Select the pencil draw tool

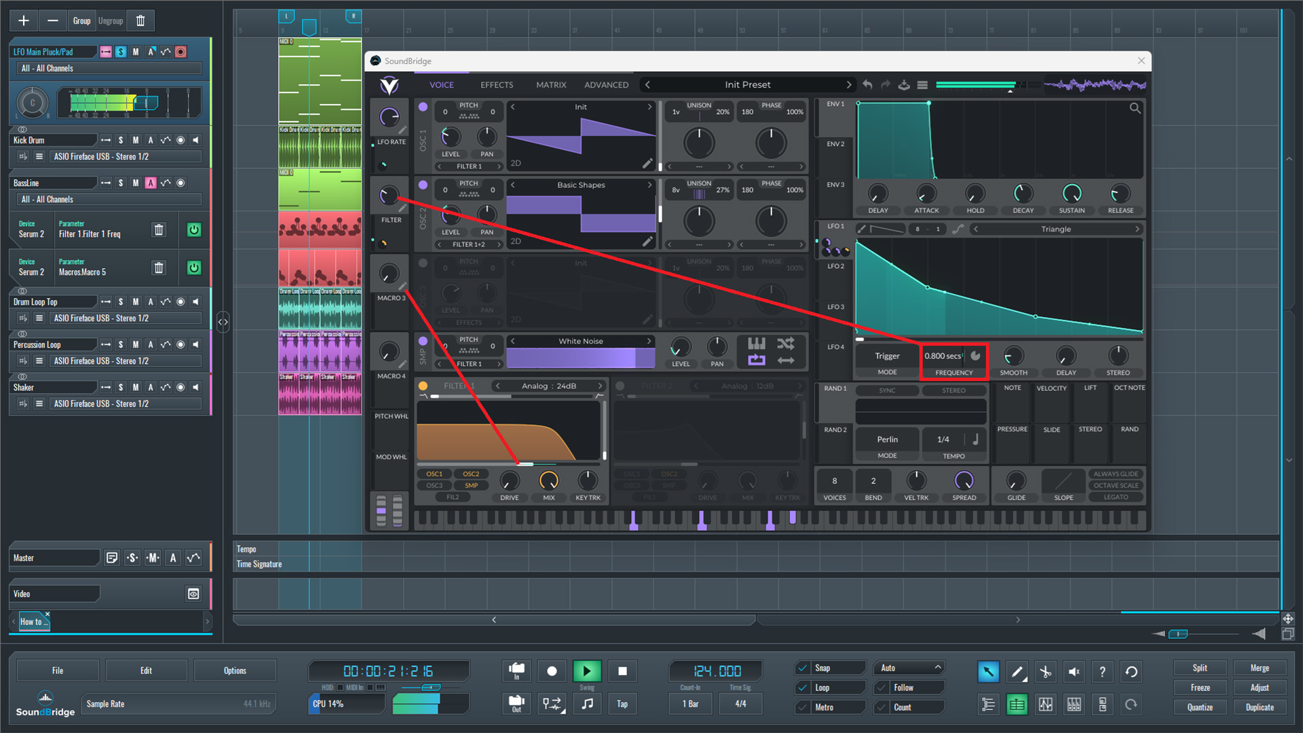[x=1017, y=672]
